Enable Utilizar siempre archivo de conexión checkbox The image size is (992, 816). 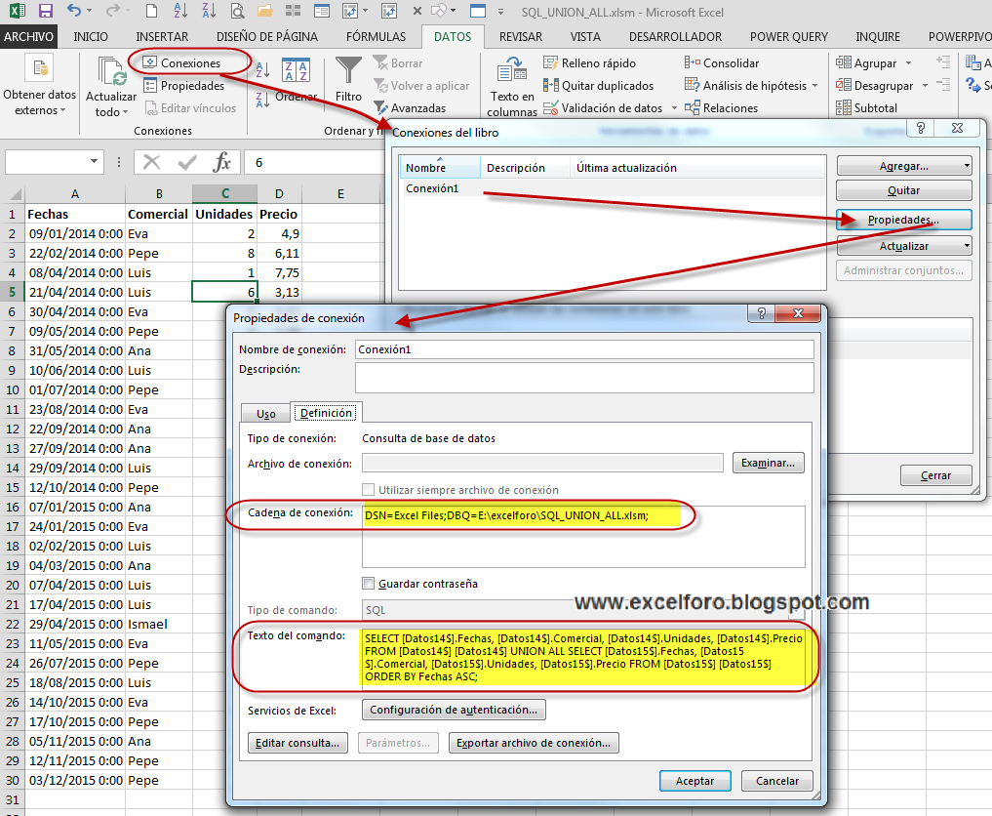click(368, 489)
